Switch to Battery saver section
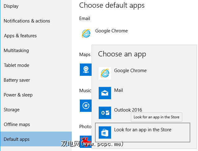Screen dimensions: 198x151 coord(17,80)
